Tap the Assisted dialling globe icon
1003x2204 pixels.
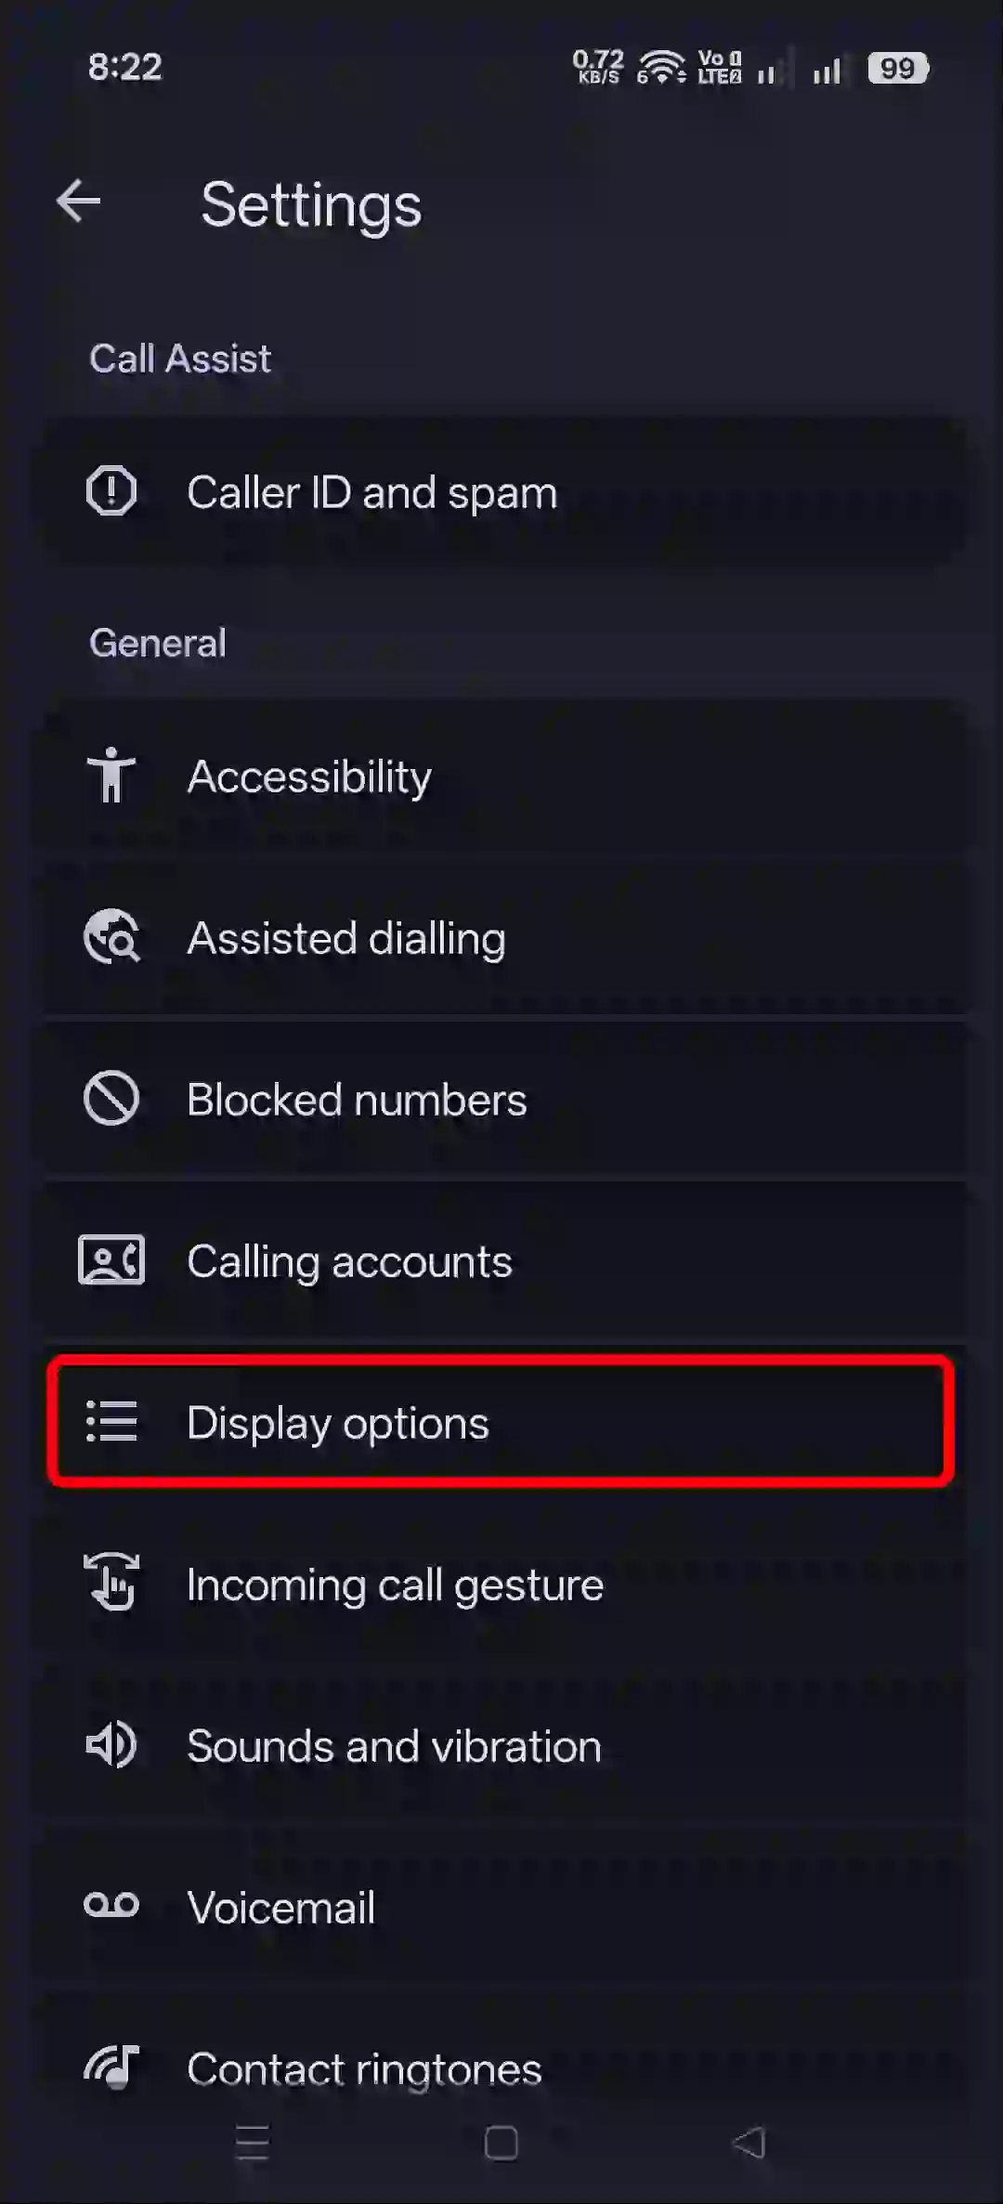pos(111,937)
